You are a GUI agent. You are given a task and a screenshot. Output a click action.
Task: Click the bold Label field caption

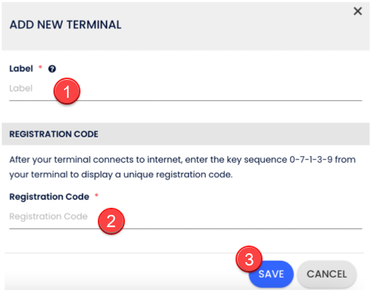[x=21, y=69]
